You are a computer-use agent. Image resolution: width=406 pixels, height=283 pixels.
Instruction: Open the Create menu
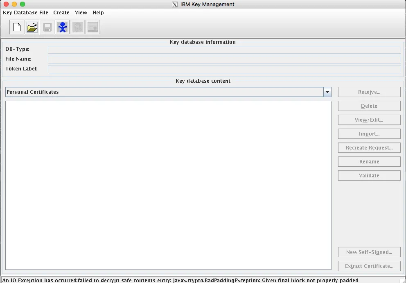(61, 12)
